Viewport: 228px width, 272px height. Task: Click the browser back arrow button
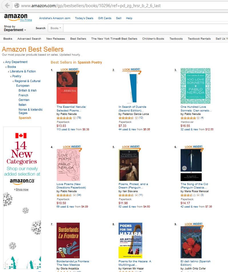click(x=7, y=5)
